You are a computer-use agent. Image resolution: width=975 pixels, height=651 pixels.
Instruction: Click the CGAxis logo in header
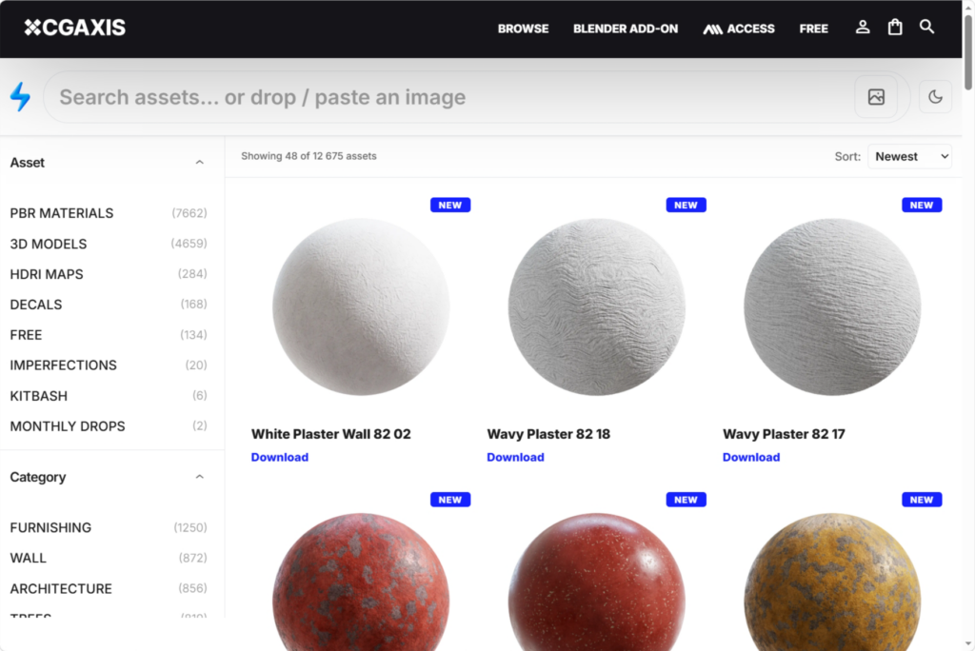point(75,28)
